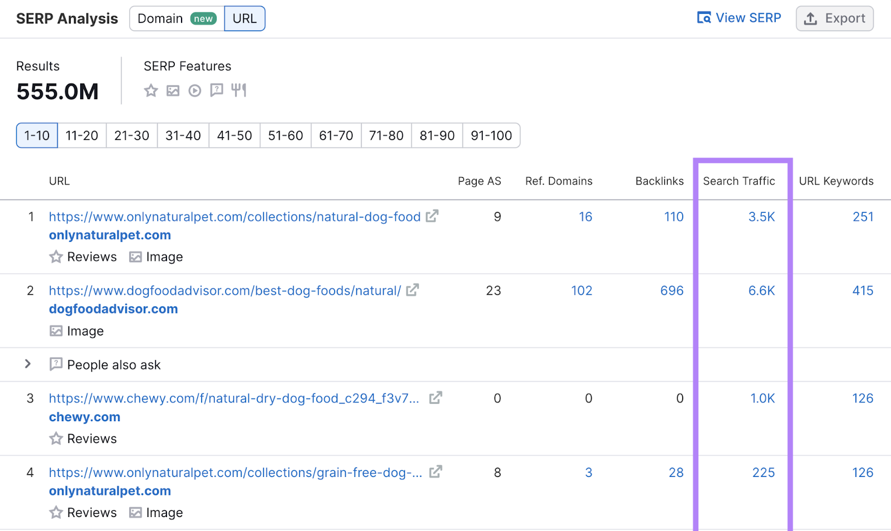The width and height of the screenshot is (891, 531).
Task: Select results range 61-70
Action: click(x=336, y=135)
